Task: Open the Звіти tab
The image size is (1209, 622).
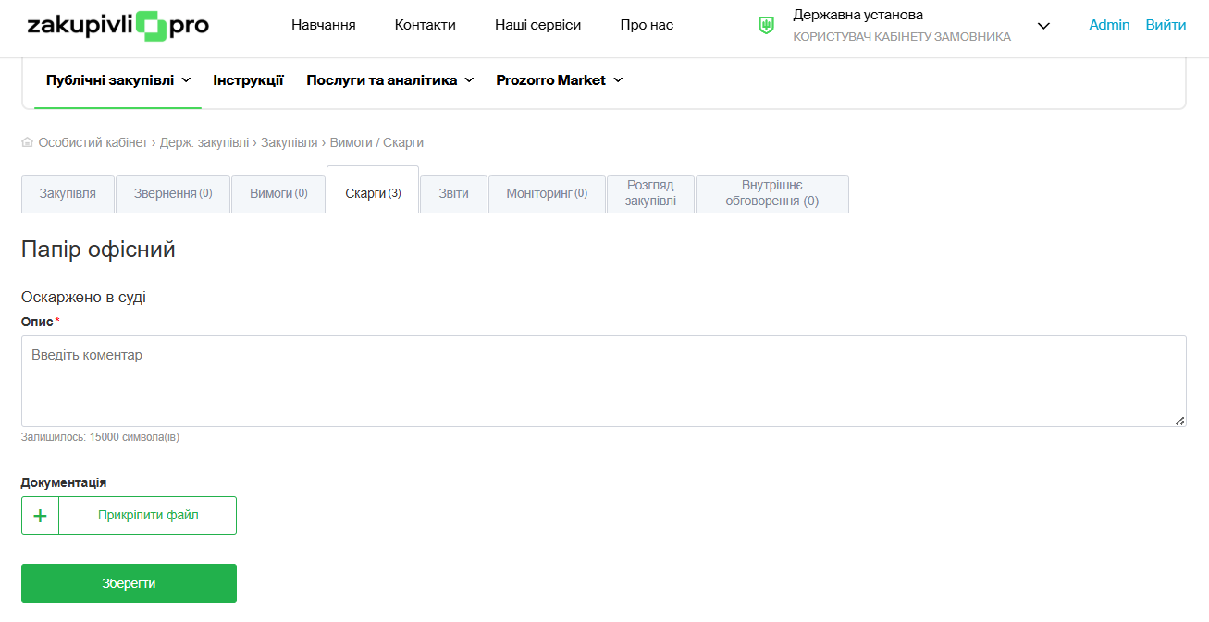Action: coord(453,194)
